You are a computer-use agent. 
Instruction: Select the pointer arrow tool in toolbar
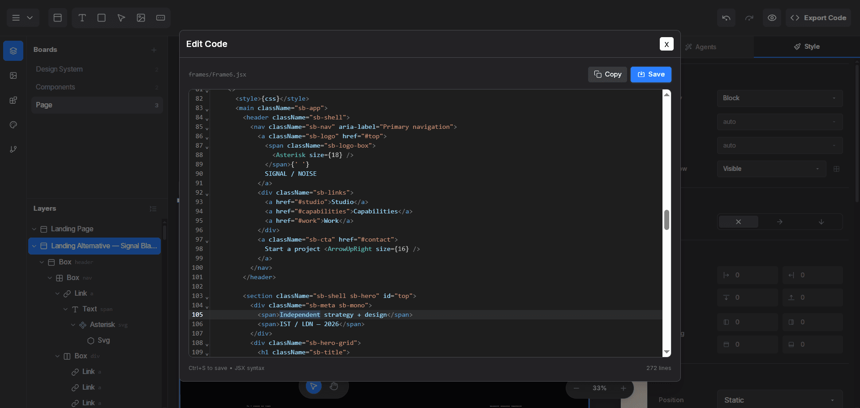click(x=121, y=18)
